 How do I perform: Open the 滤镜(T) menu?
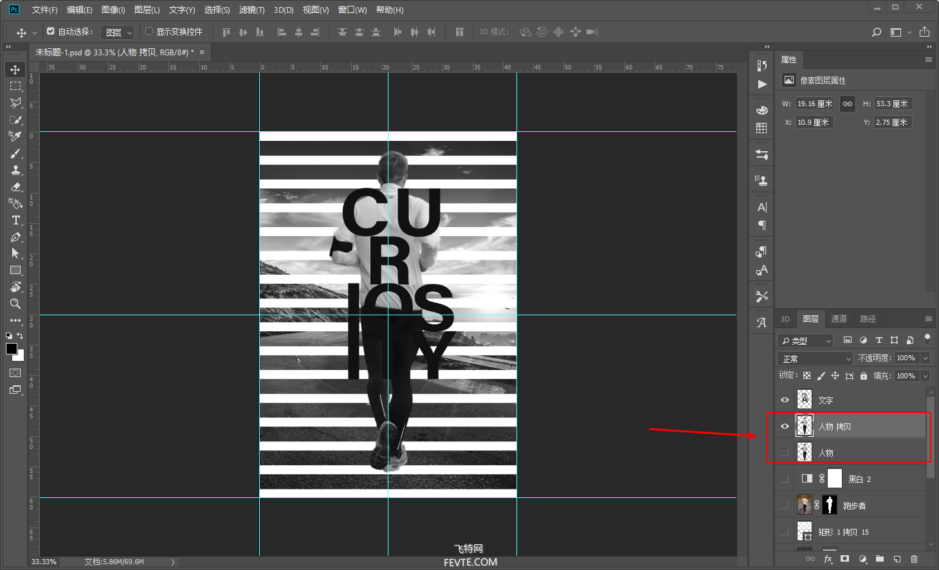pyautogui.click(x=251, y=10)
